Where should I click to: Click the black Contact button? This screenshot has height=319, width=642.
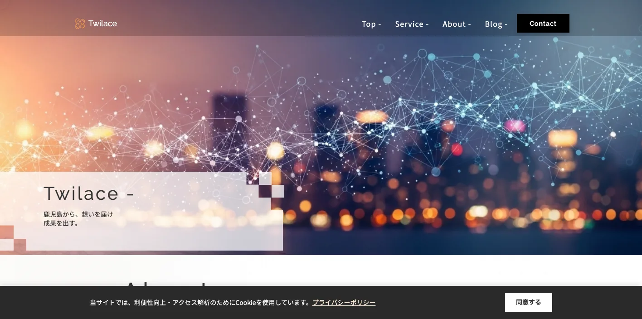[x=543, y=24]
